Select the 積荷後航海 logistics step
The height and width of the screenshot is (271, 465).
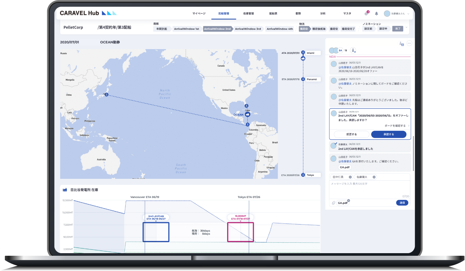click(319, 29)
